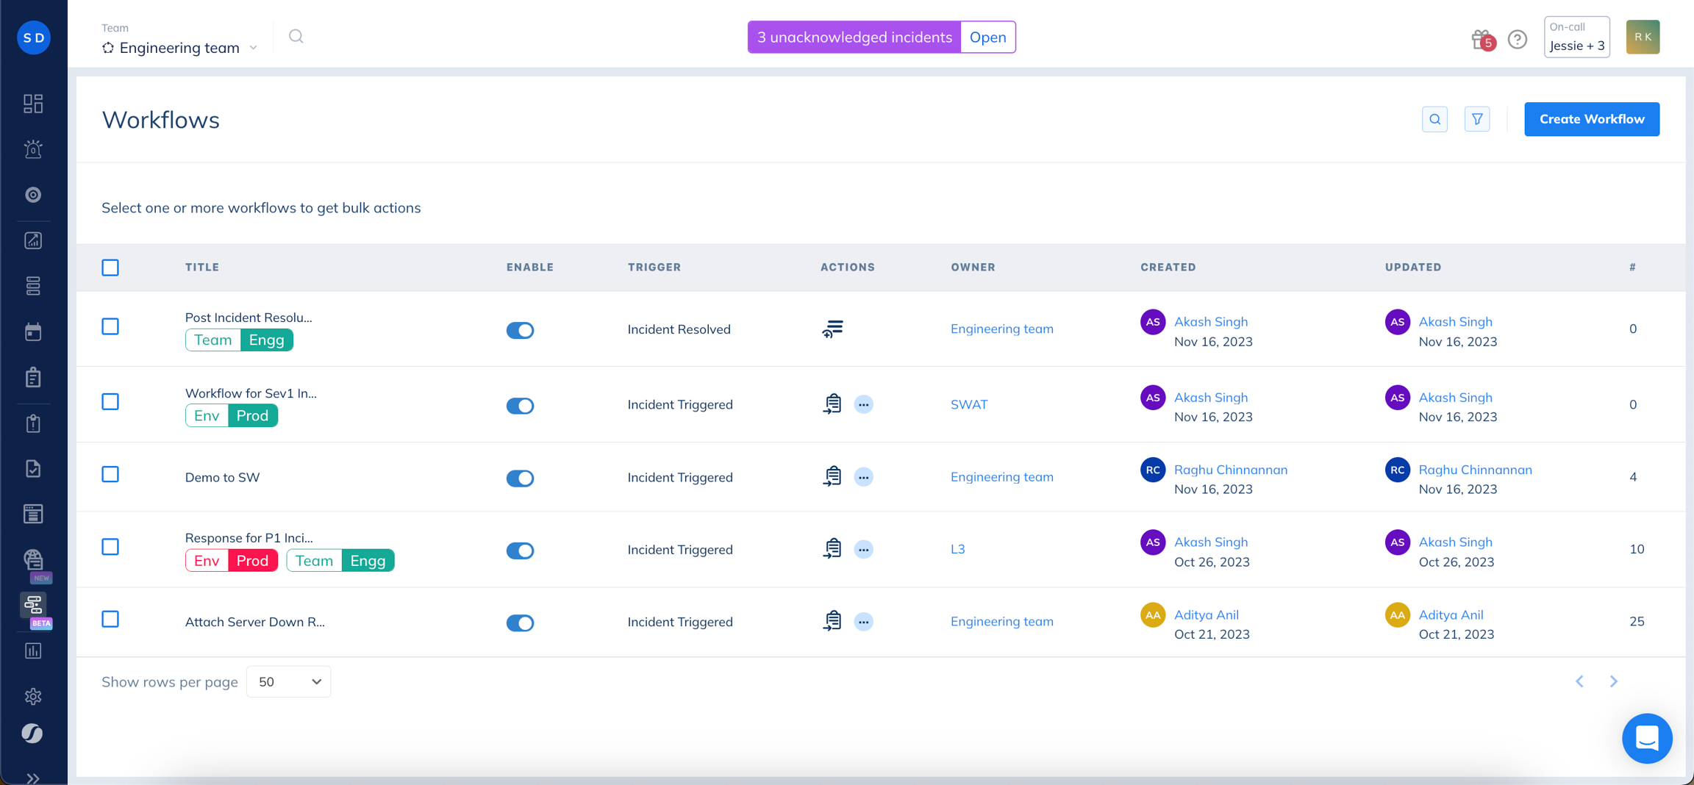Click the green Team Engg tag on Post Incident row
The image size is (1694, 785).
pyautogui.click(x=239, y=340)
